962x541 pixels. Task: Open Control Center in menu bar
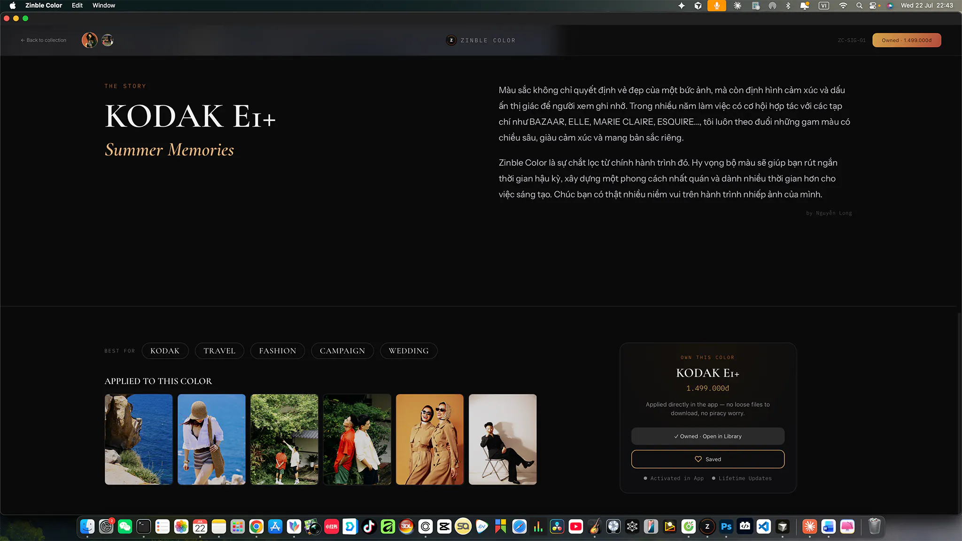click(x=874, y=6)
